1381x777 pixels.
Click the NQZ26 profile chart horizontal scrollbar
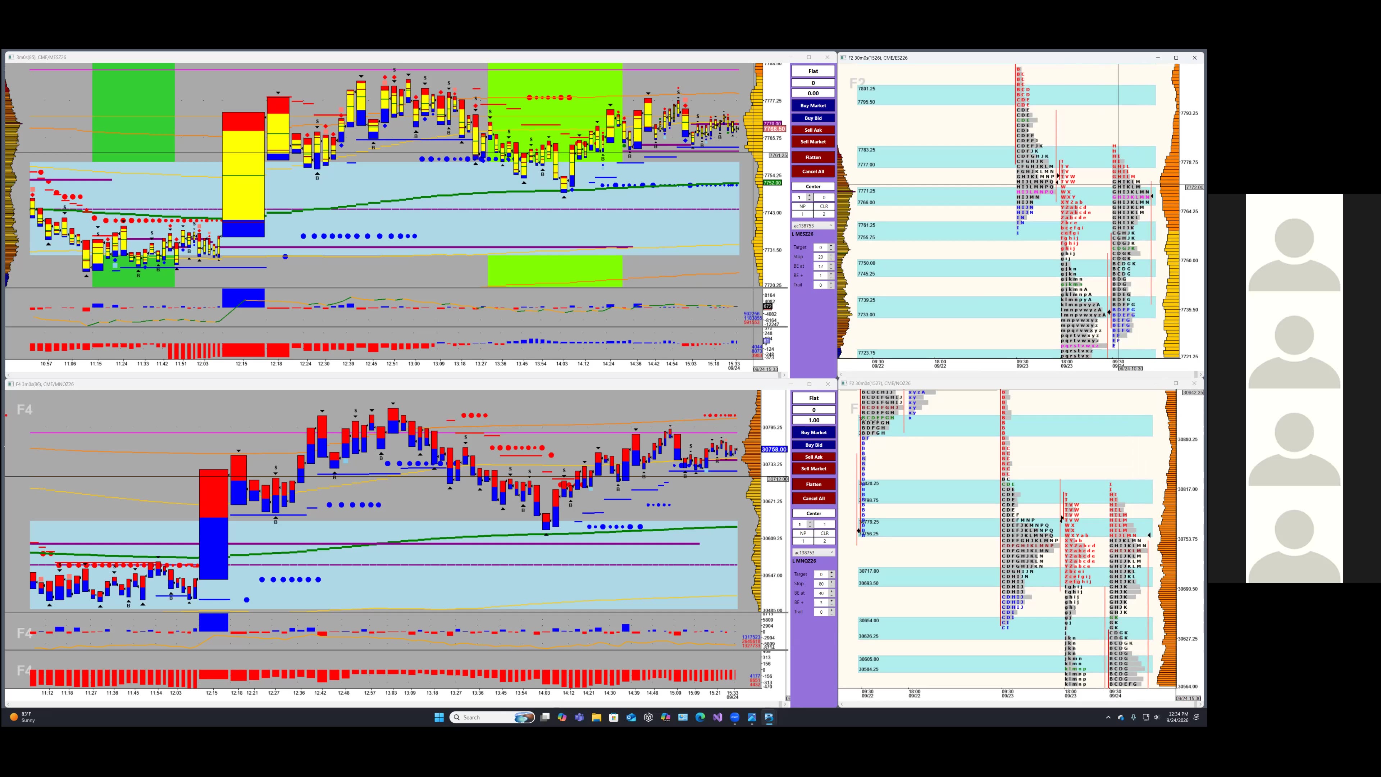1020,704
